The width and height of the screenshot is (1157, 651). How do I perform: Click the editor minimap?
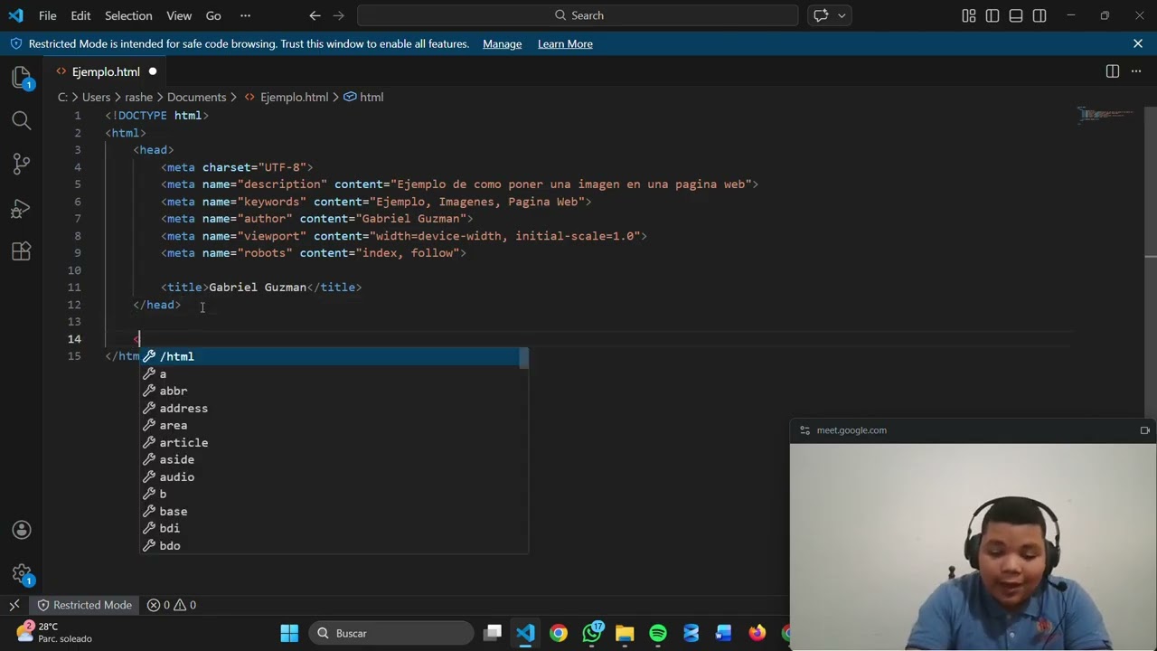point(1106,114)
